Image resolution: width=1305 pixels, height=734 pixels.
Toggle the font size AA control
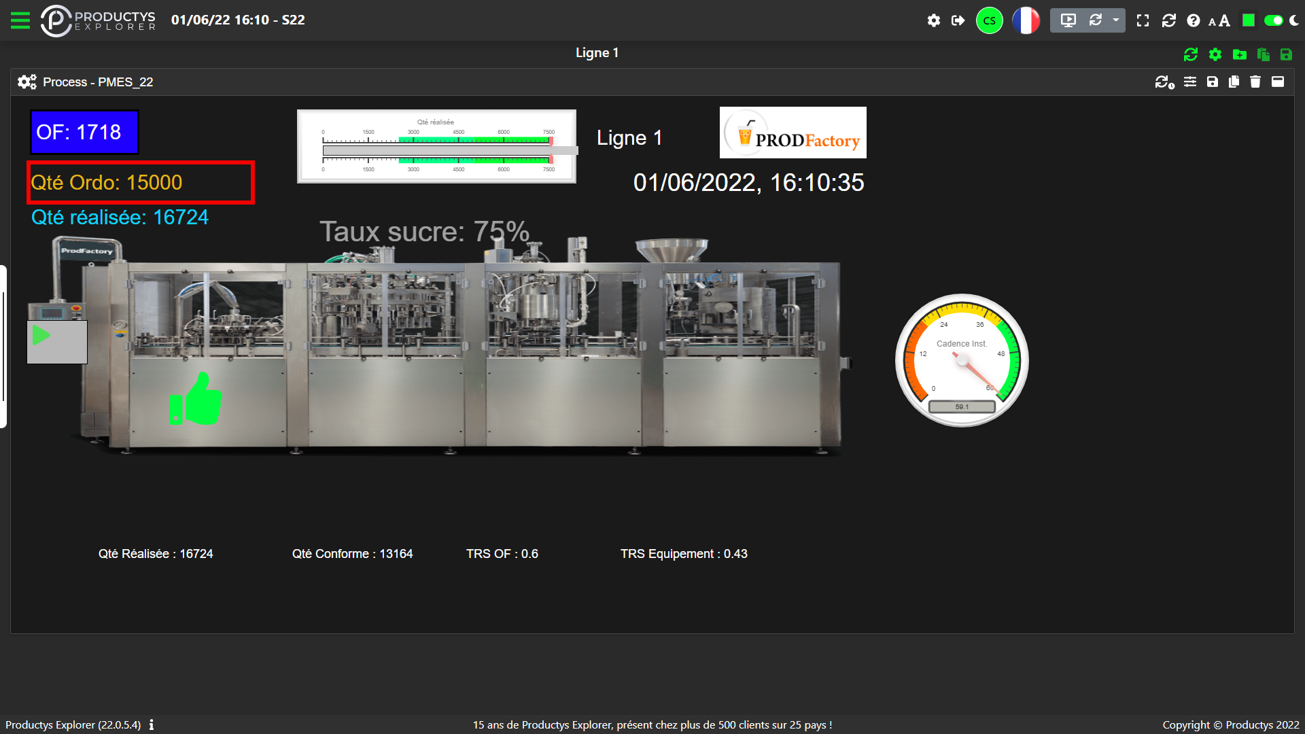(x=1219, y=21)
